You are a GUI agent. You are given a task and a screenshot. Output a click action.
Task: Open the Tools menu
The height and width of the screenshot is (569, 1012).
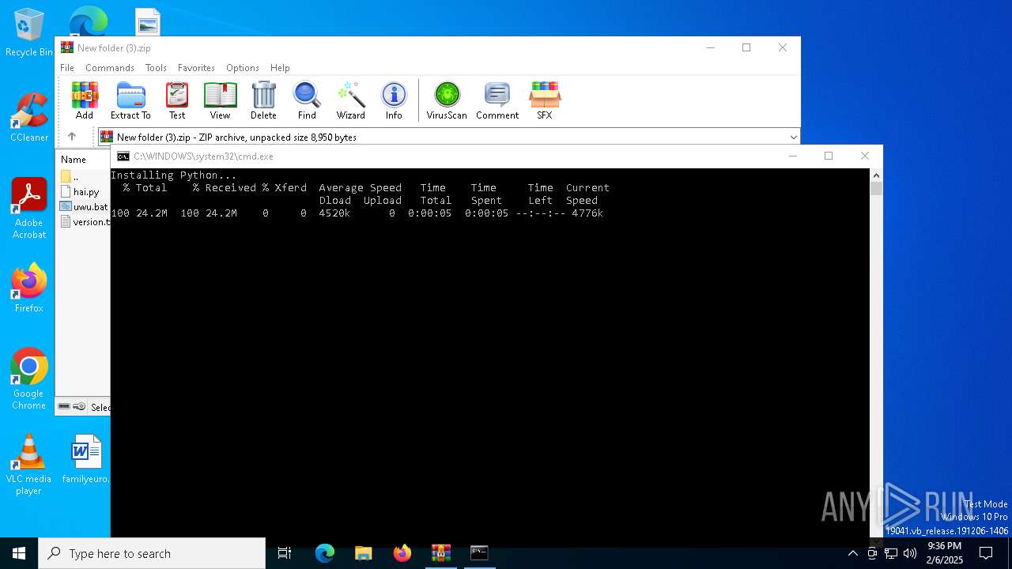coord(156,68)
